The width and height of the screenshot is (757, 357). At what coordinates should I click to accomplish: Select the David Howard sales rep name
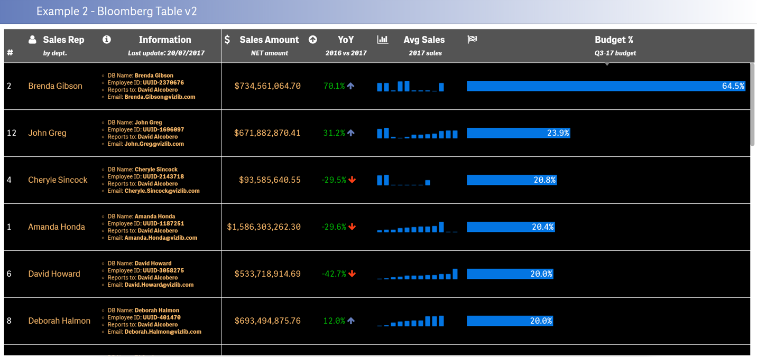pyautogui.click(x=54, y=274)
